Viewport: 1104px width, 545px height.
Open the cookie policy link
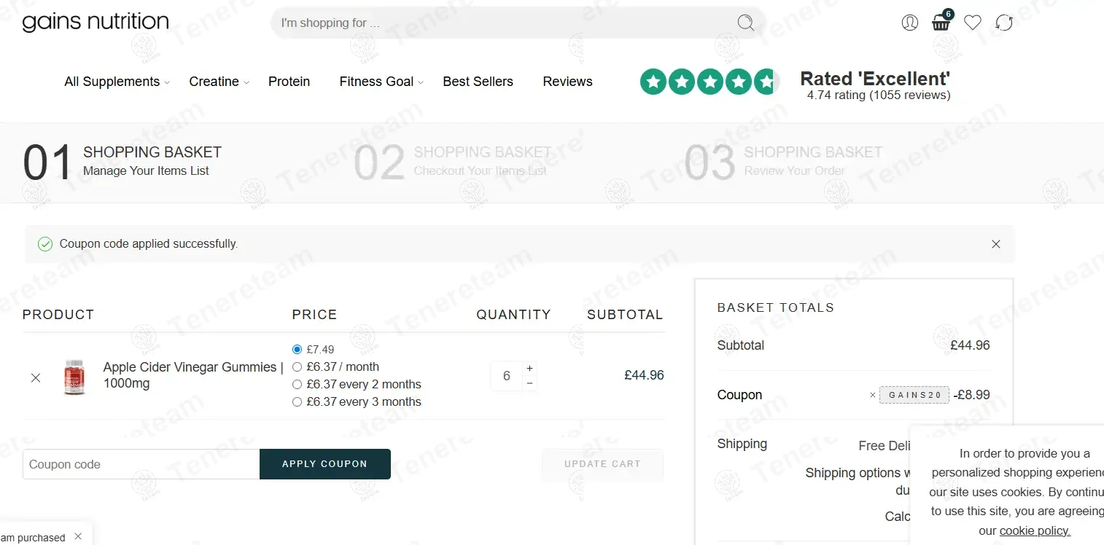point(1035,531)
